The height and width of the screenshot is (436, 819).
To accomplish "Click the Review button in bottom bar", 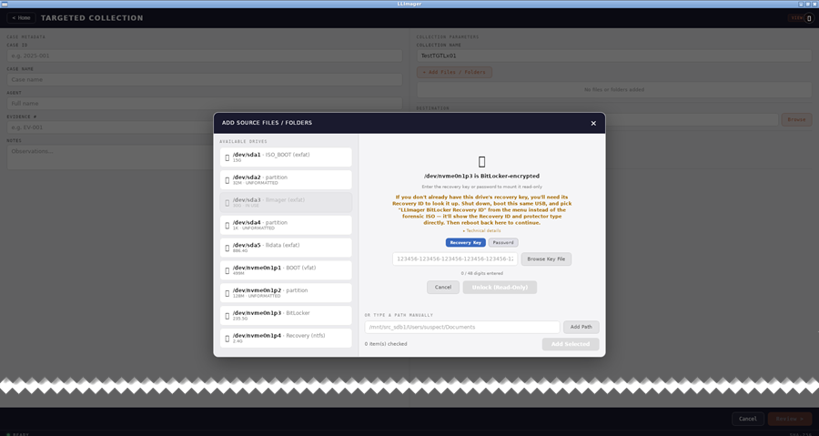I will click(790, 419).
